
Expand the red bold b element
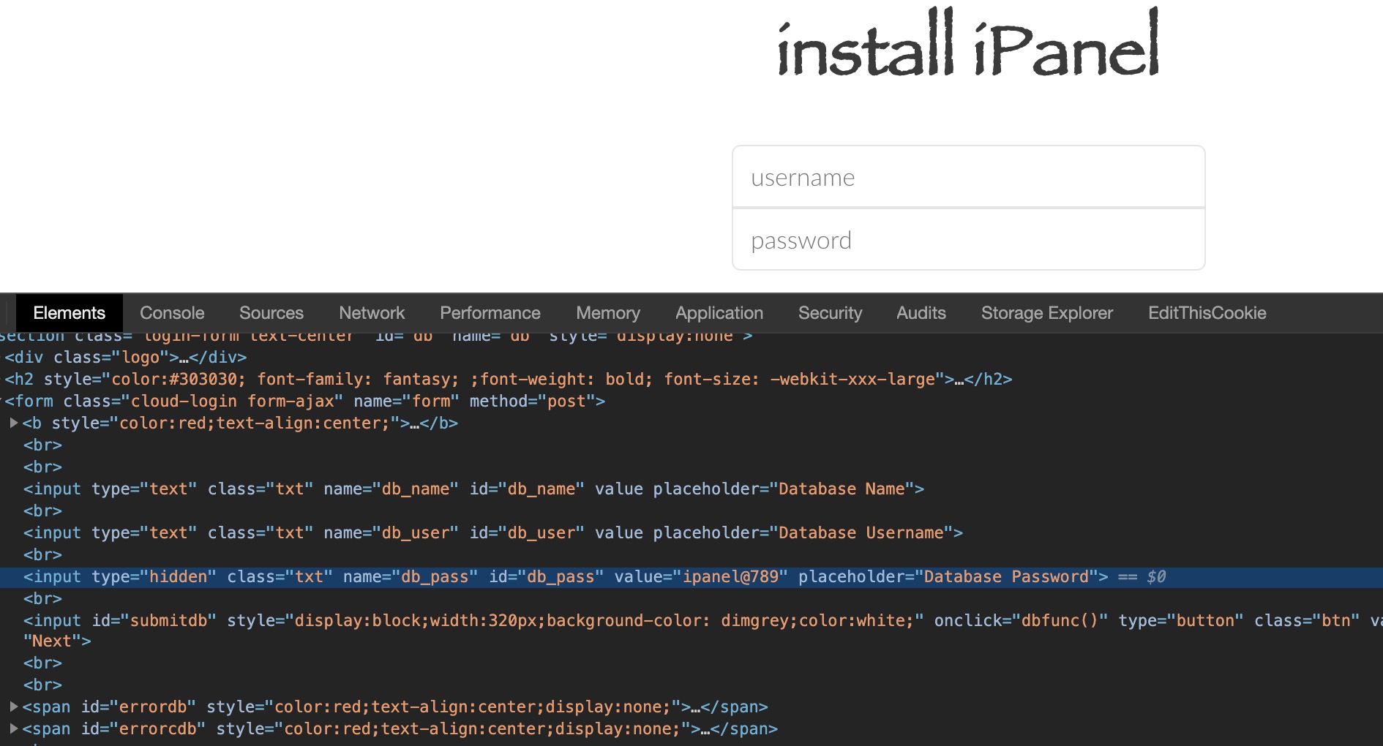(13, 423)
